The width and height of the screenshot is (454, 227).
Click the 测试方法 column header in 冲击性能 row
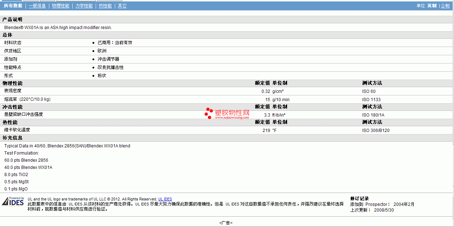click(x=372, y=107)
